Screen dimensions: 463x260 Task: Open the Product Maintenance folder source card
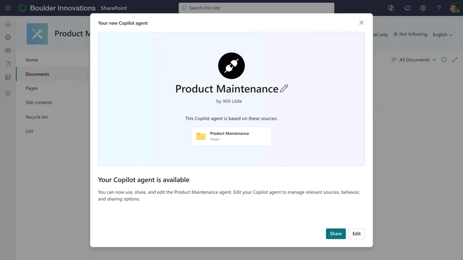[231, 136]
